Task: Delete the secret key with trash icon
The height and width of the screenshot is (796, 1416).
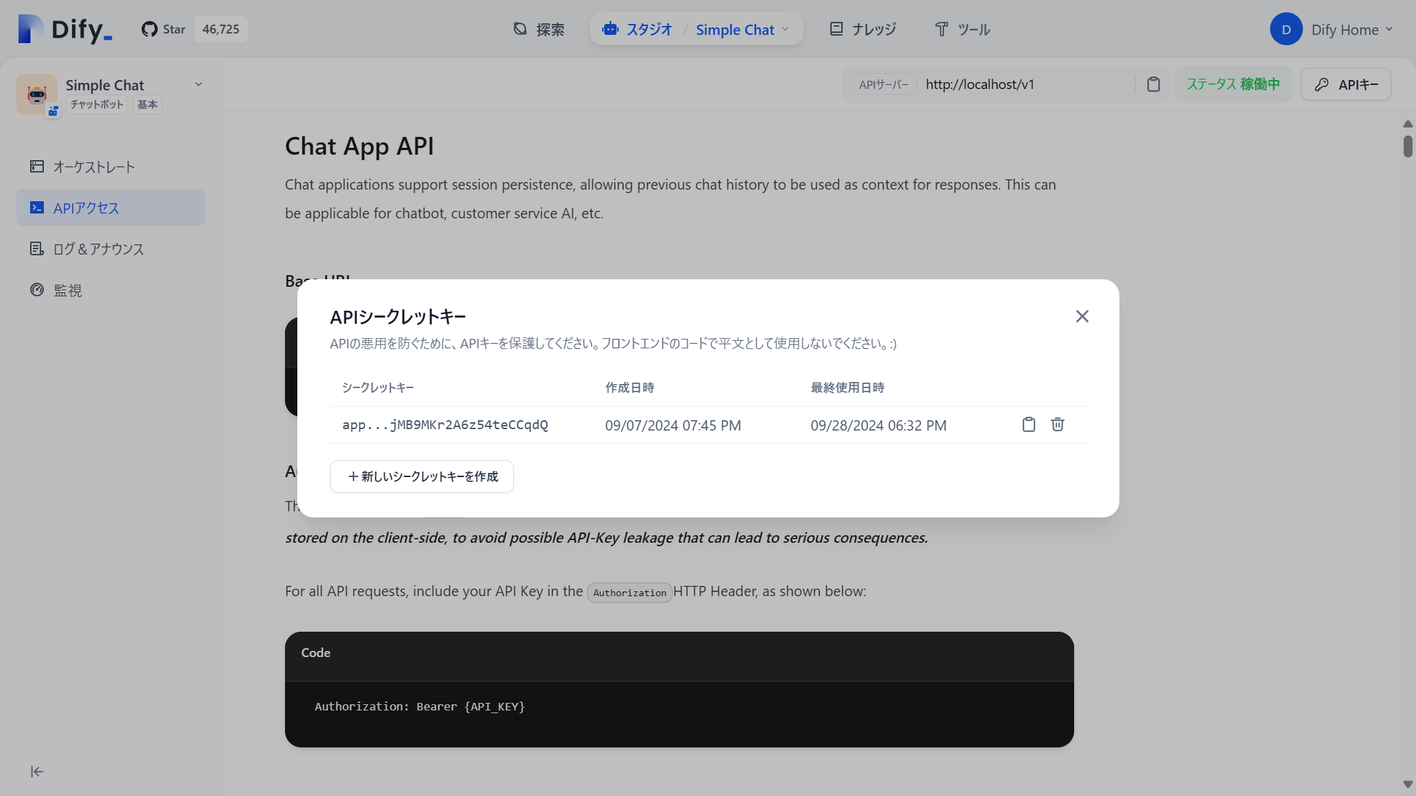Action: tap(1058, 424)
